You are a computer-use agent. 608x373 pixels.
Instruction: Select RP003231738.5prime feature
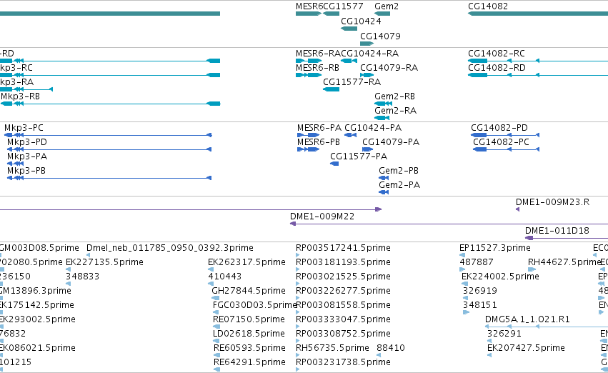[298, 370]
